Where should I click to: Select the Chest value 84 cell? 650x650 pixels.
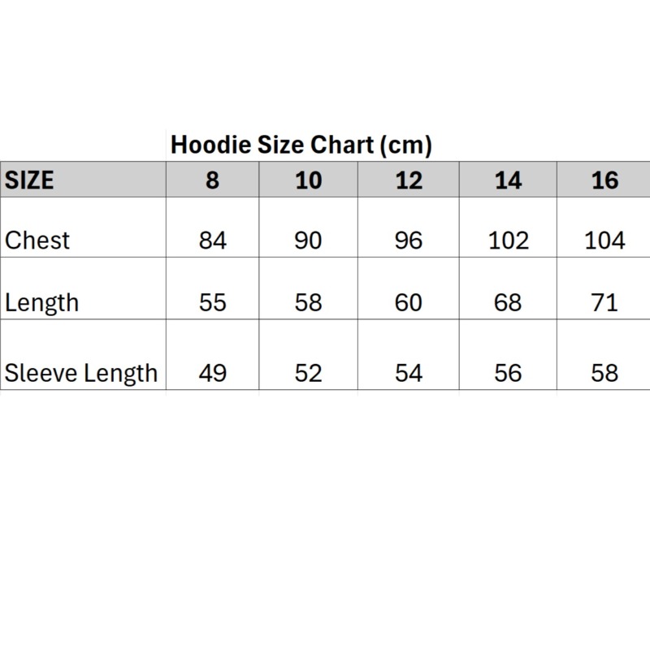click(213, 227)
